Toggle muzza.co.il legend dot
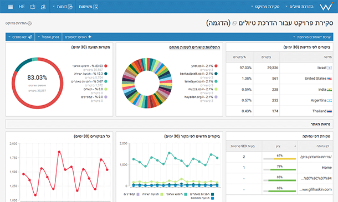The height and width of the screenshot is (202, 338). coord(216,89)
